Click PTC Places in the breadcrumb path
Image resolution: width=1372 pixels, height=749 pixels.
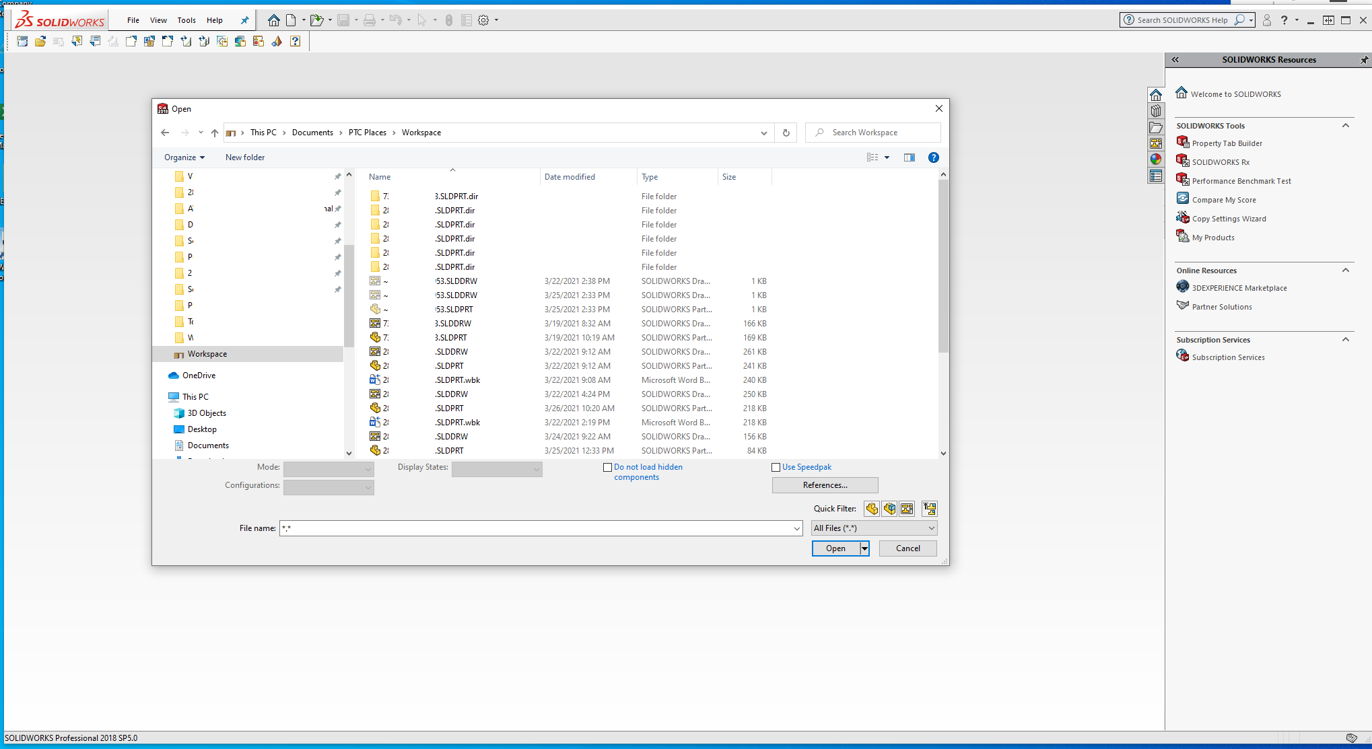click(367, 133)
